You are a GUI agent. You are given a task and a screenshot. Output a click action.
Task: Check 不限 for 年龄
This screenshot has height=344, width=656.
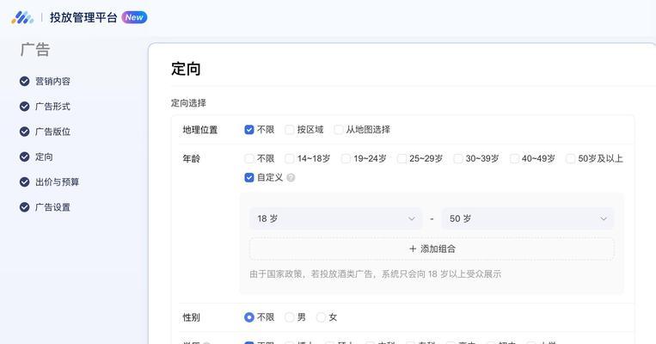(249, 158)
